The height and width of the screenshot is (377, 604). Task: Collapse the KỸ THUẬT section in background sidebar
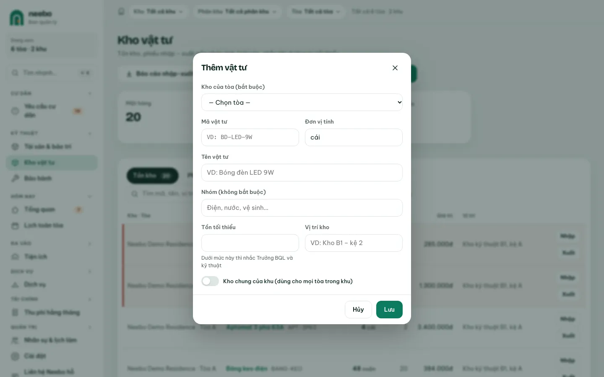coord(90,134)
